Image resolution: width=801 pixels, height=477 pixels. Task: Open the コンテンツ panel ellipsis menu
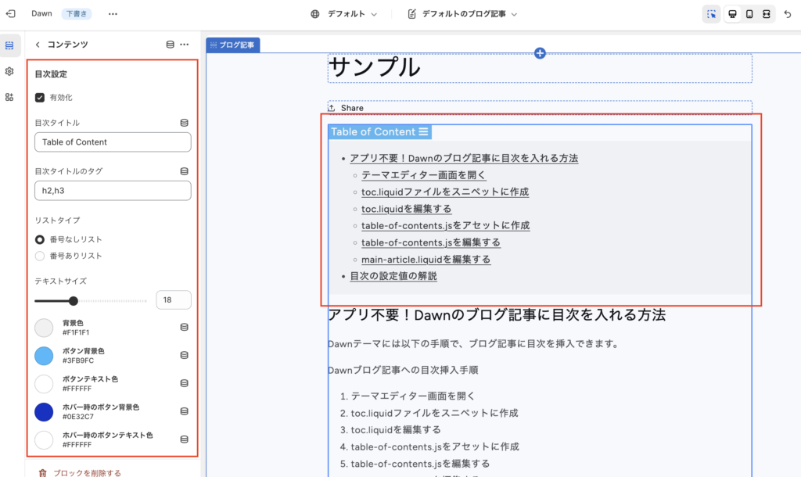[185, 45]
